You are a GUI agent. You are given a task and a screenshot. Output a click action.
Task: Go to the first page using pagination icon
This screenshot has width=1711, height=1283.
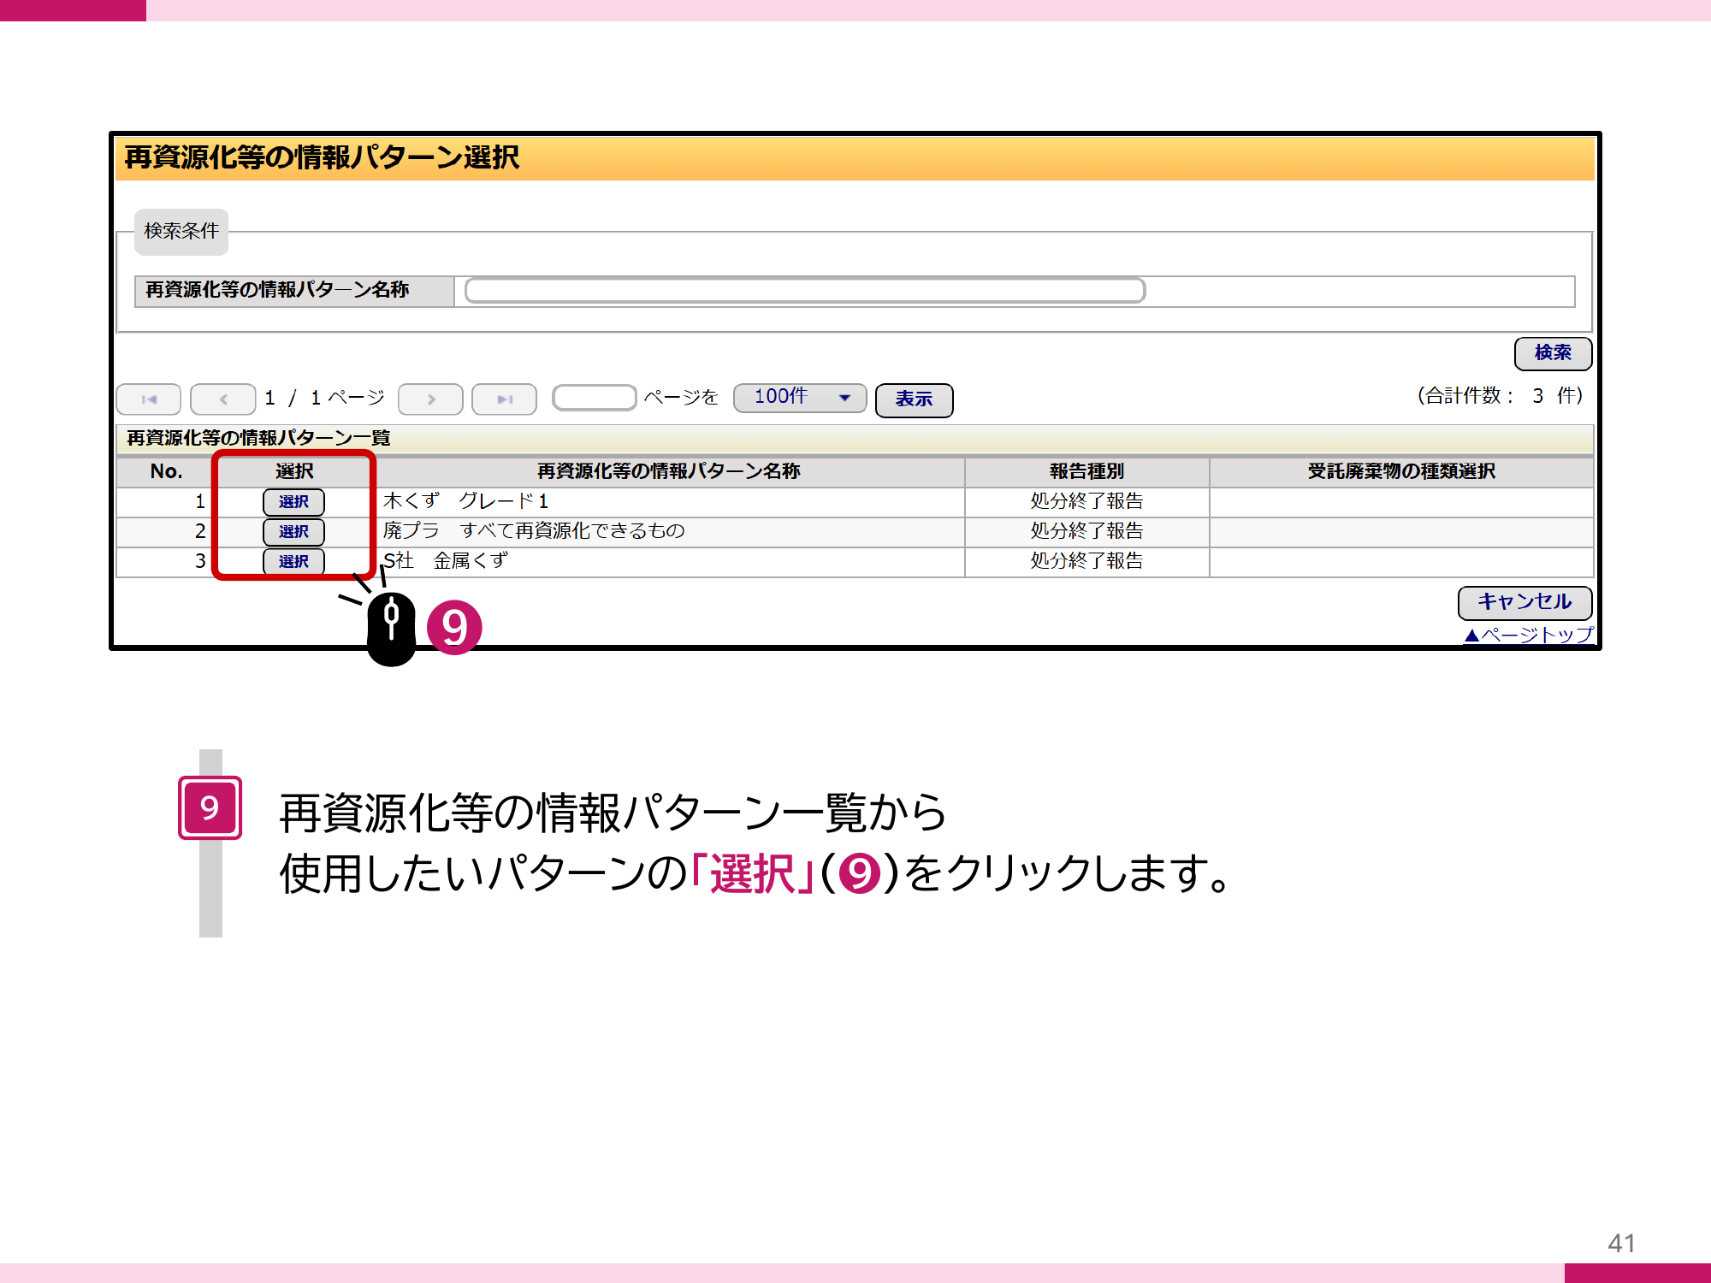(x=149, y=399)
